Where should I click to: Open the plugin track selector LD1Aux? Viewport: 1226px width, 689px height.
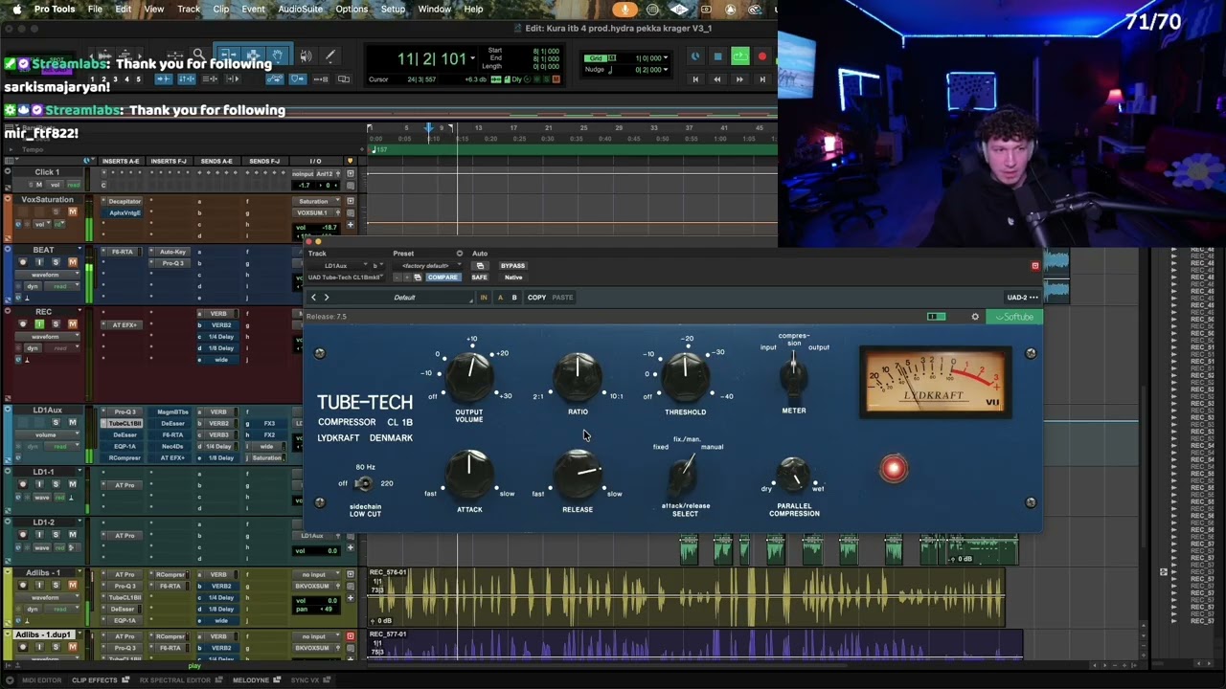point(340,266)
